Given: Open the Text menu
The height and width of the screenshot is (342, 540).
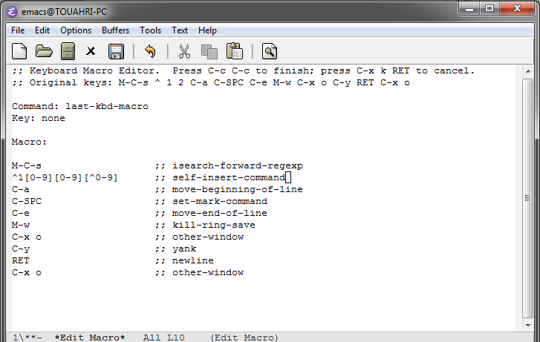Looking at the screenshot, I should 180,30.
